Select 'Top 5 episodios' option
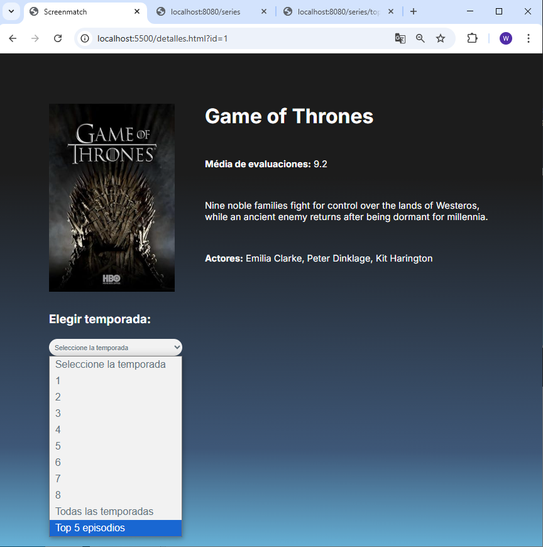 click(x=116, y=528)
